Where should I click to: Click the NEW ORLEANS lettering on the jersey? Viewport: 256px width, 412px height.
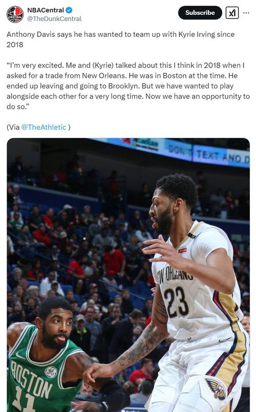pyautogui.click(x=175, y=276)
